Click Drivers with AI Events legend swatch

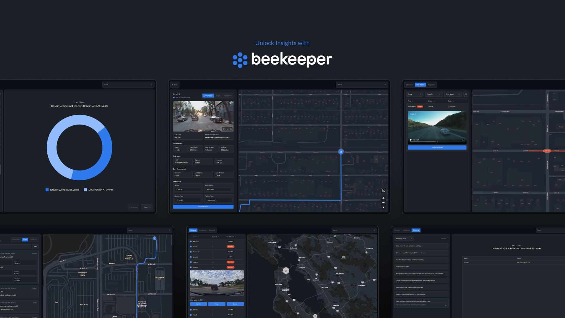tap(85, 190)
